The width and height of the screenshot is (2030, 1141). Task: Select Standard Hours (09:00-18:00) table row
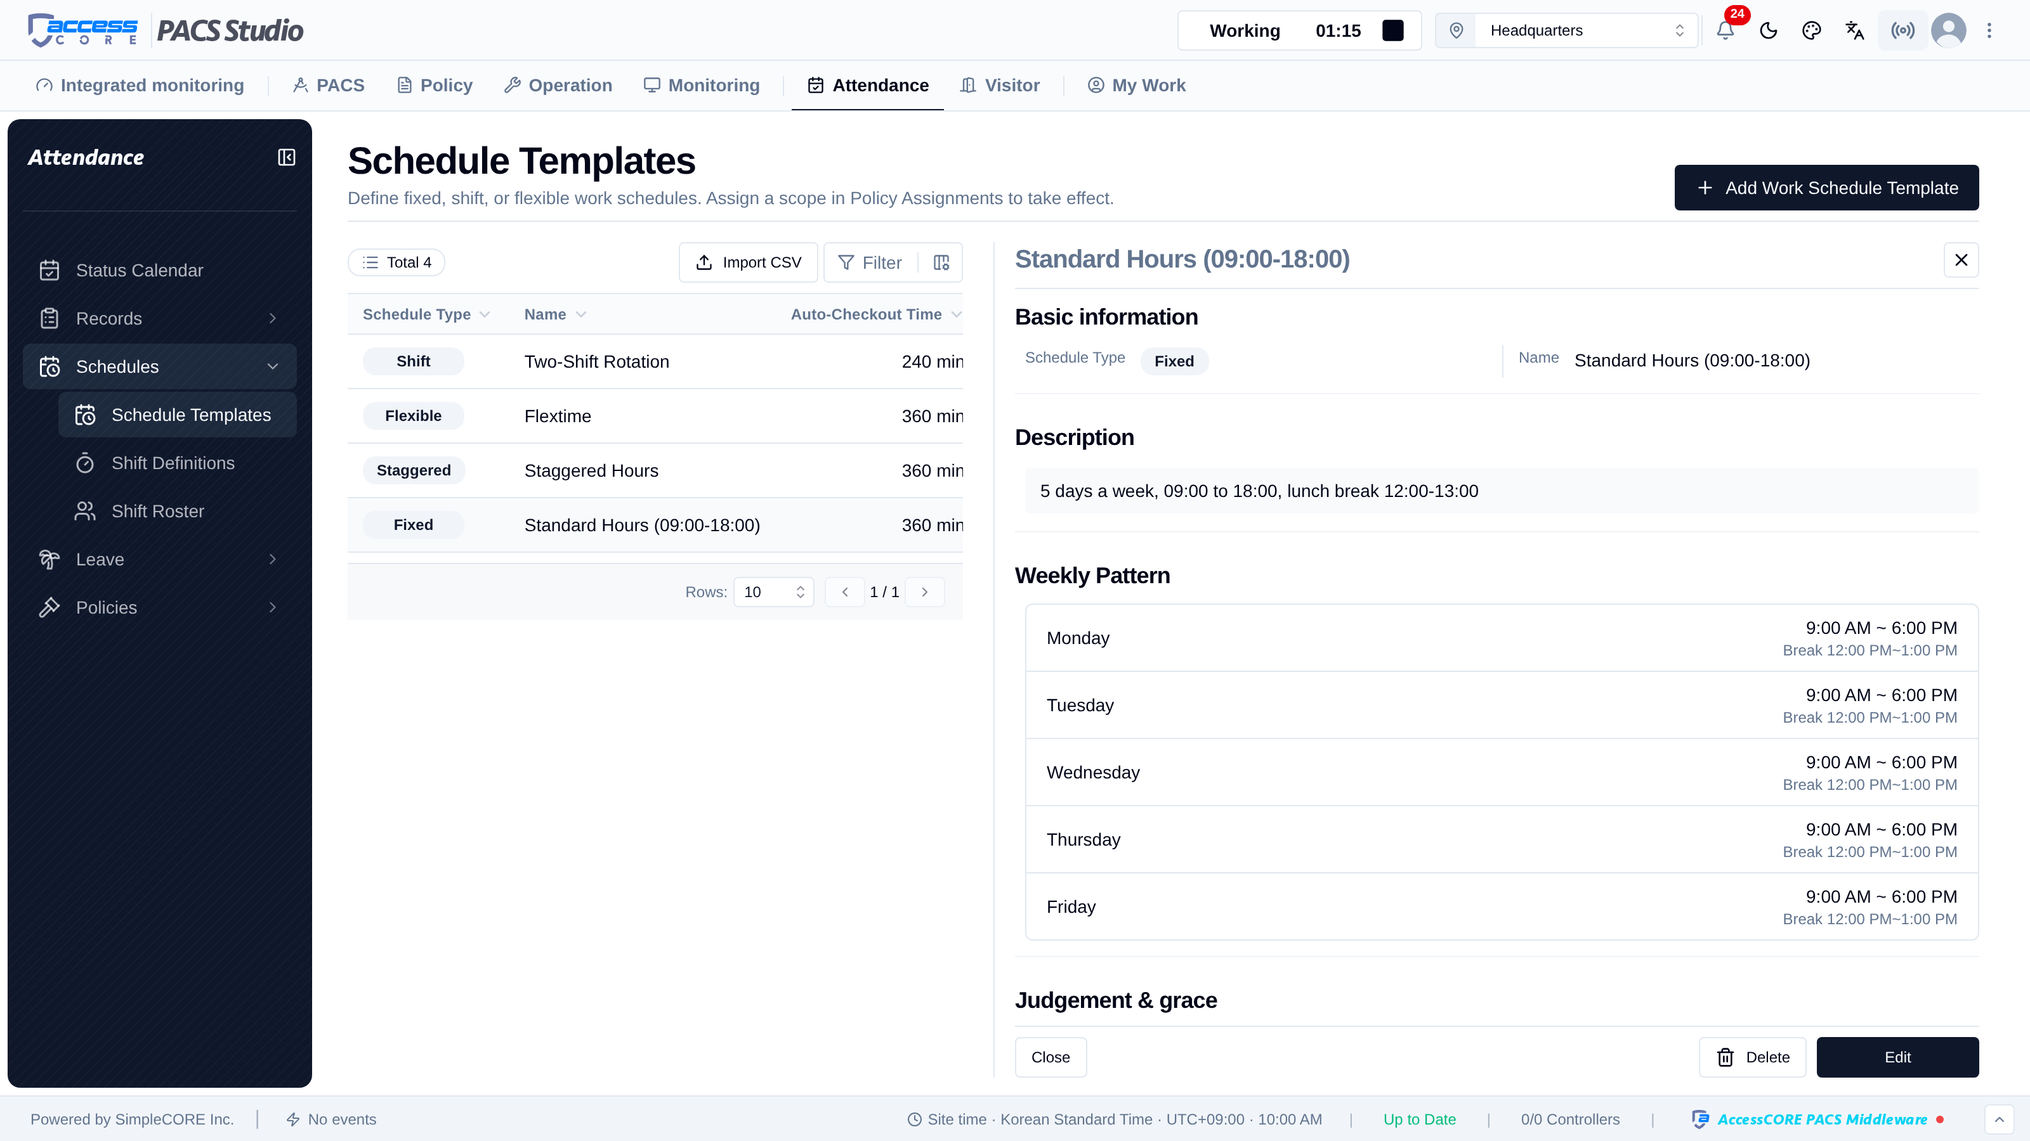coord(655,524)
